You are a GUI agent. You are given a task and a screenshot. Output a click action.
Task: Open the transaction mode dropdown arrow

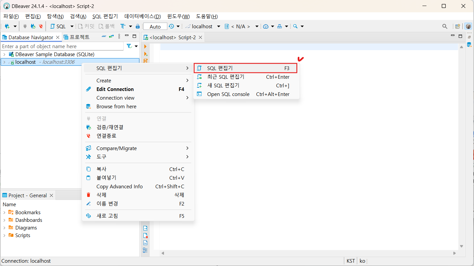coord(130,26)
